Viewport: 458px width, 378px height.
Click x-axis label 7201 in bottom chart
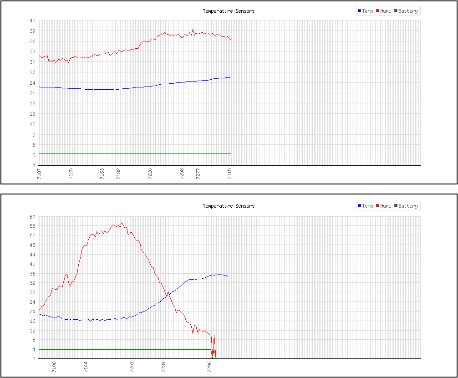(x=132, y=367)
